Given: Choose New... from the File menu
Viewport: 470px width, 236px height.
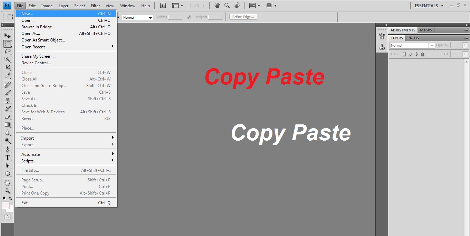Looking at the screenshot, I should pos(66,14).
